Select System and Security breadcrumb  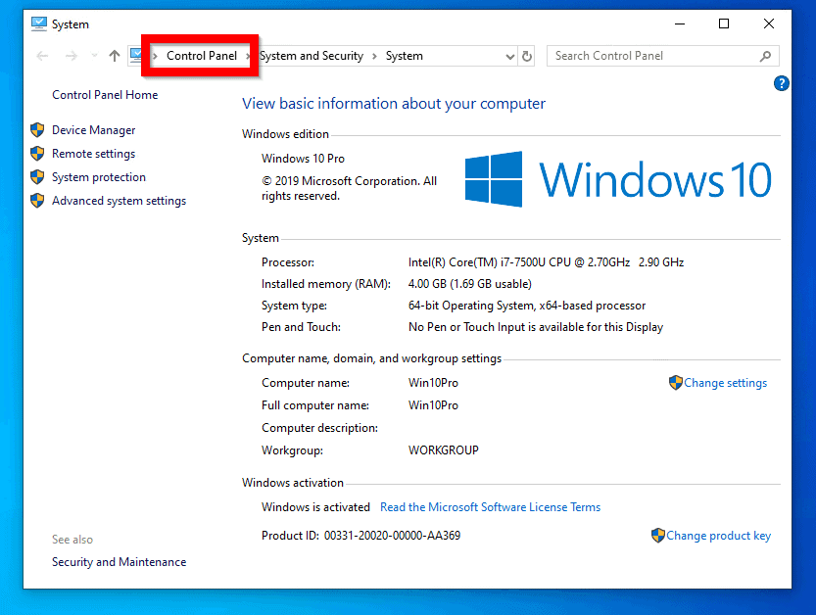click(312, 56)
